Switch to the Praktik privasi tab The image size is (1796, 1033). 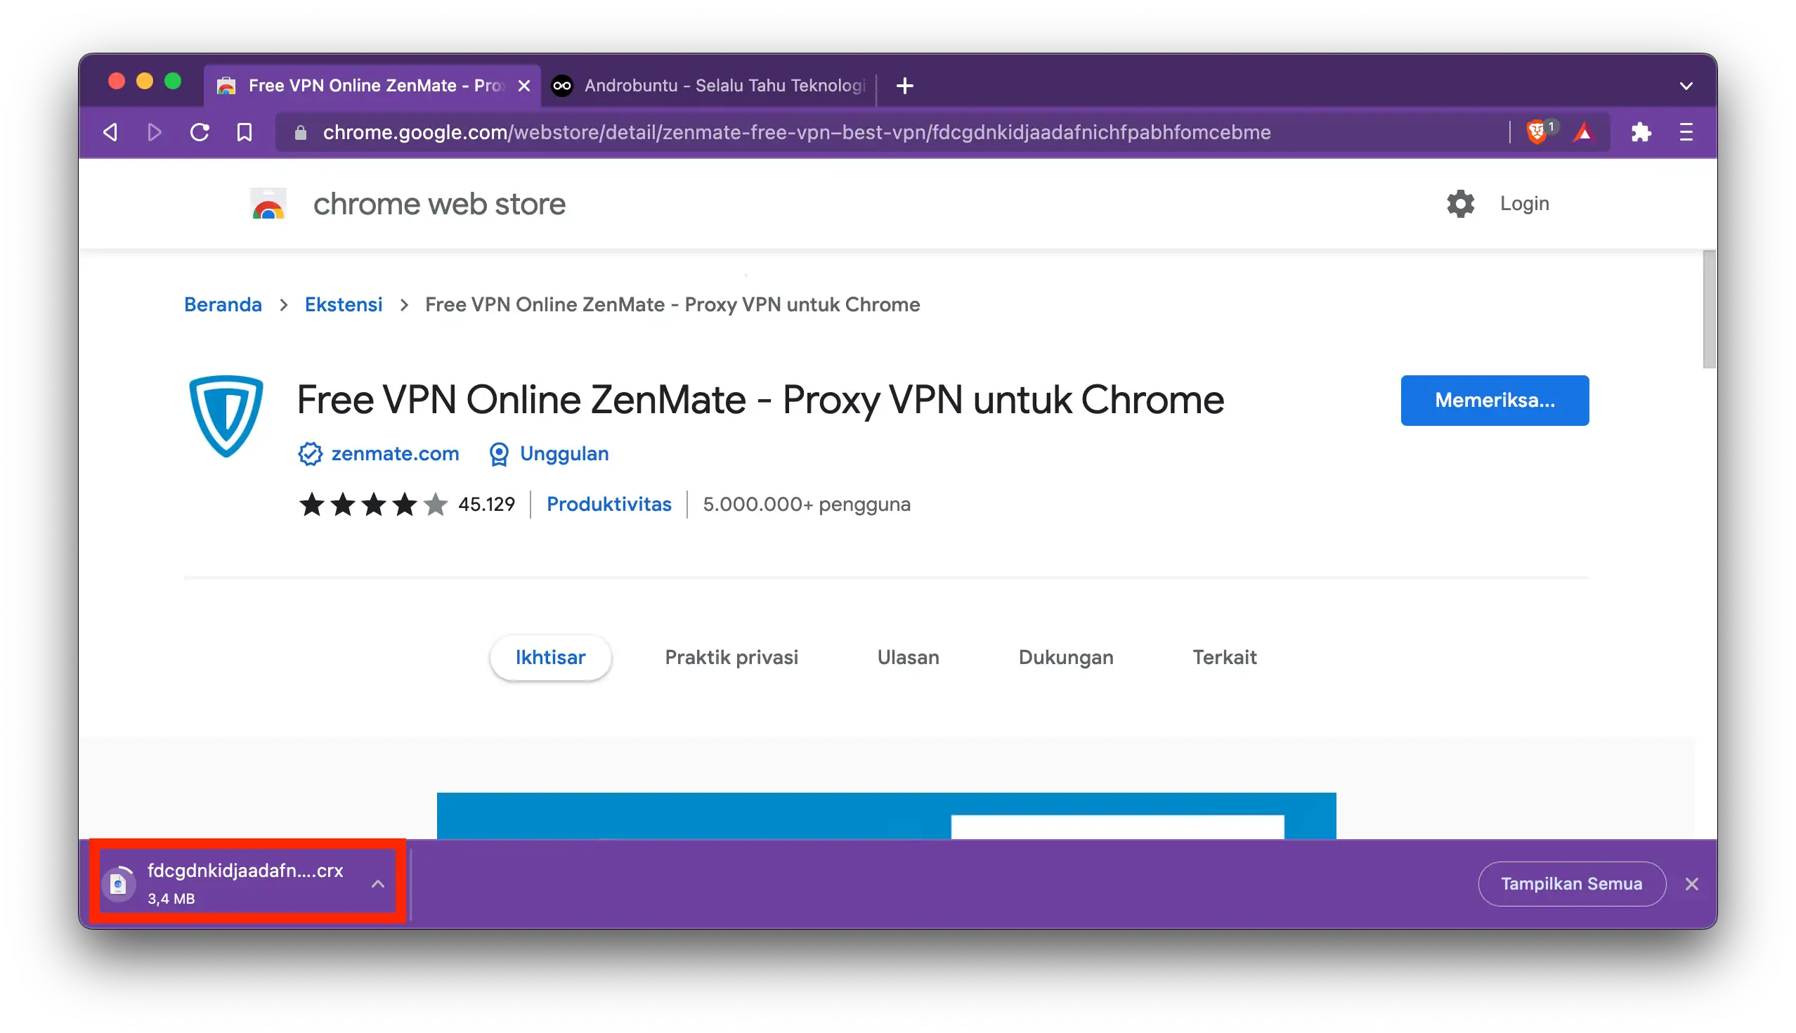731,657
